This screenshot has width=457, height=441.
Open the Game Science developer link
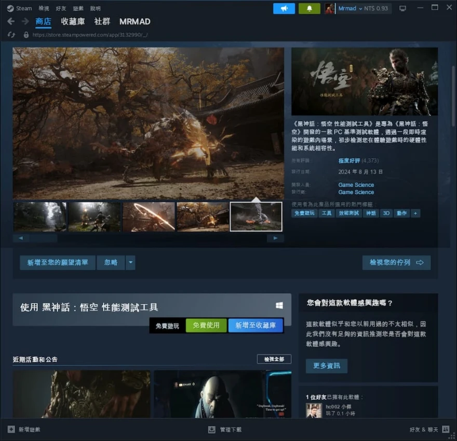(356, 184)
